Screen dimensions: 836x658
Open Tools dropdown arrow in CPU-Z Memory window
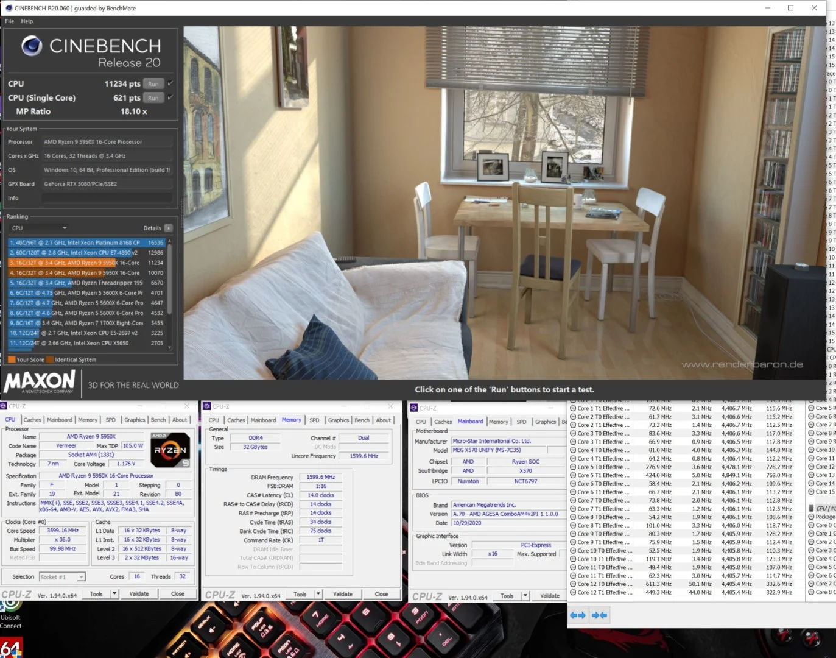click(x=318, y=594)
